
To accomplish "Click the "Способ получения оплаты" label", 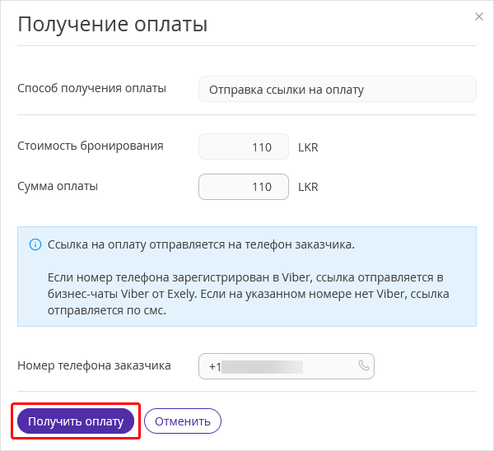I will point(91,88).
